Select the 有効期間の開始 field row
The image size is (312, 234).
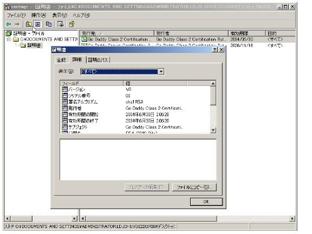coord(135,115)
